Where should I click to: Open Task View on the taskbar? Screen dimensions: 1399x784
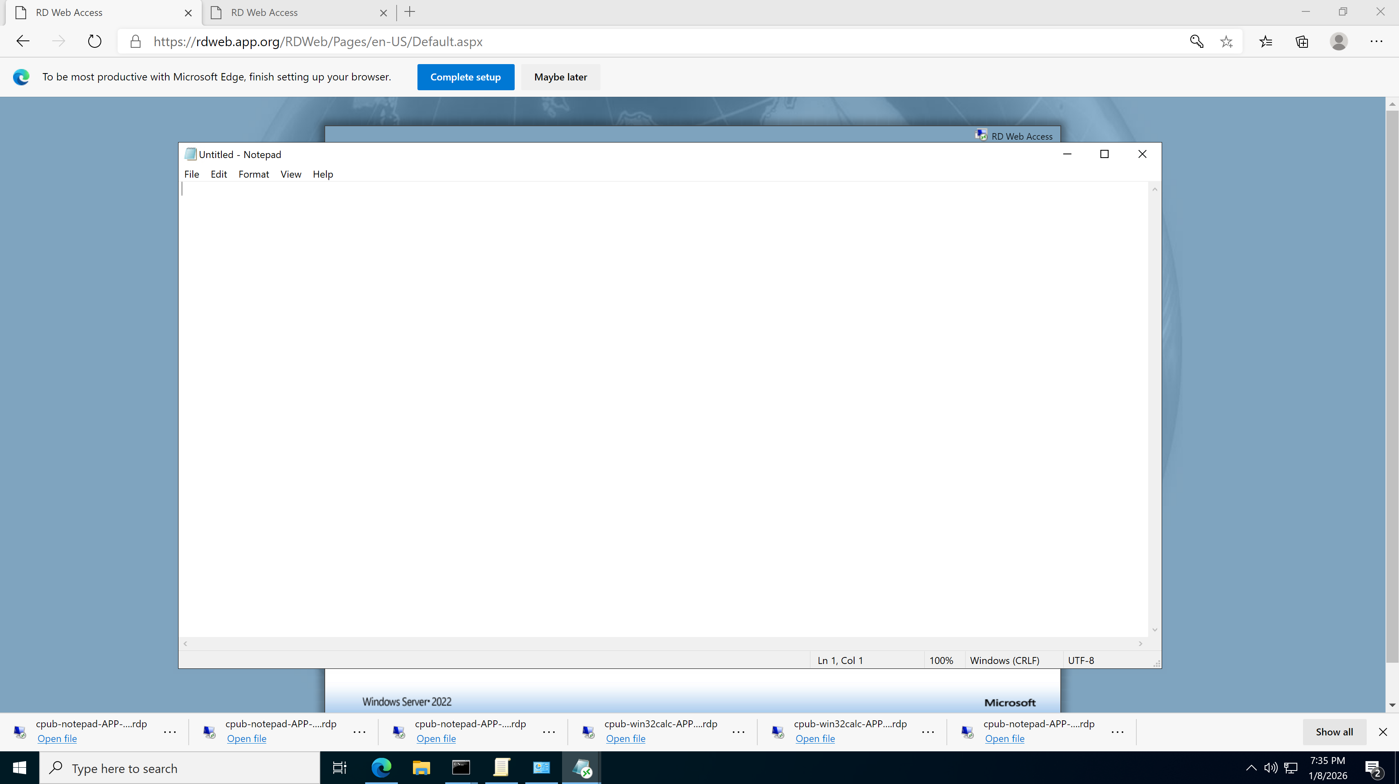(x=339, y=768)
